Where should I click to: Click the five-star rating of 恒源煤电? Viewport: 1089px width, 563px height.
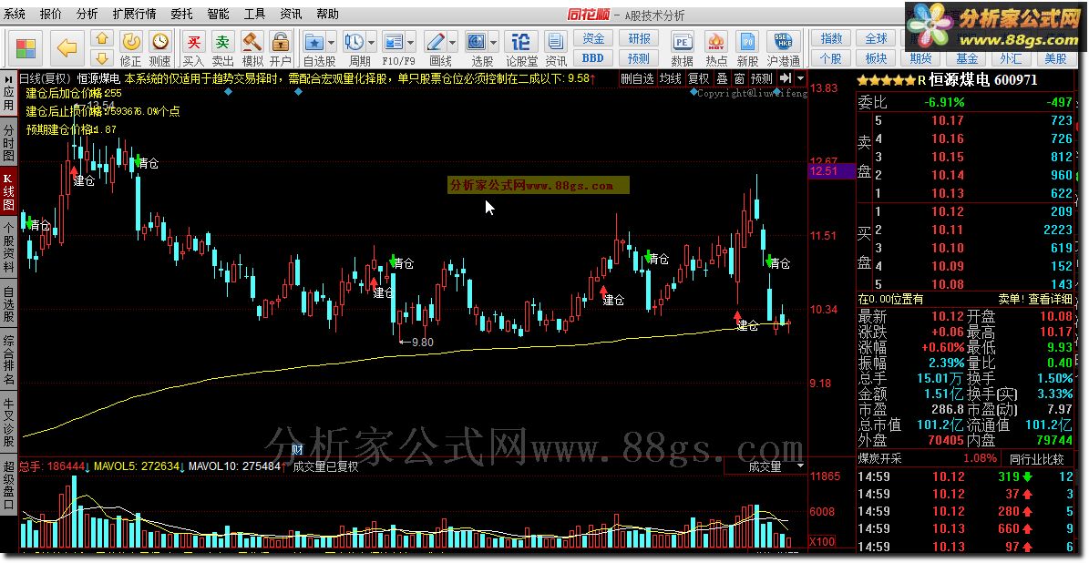point(887,80)
